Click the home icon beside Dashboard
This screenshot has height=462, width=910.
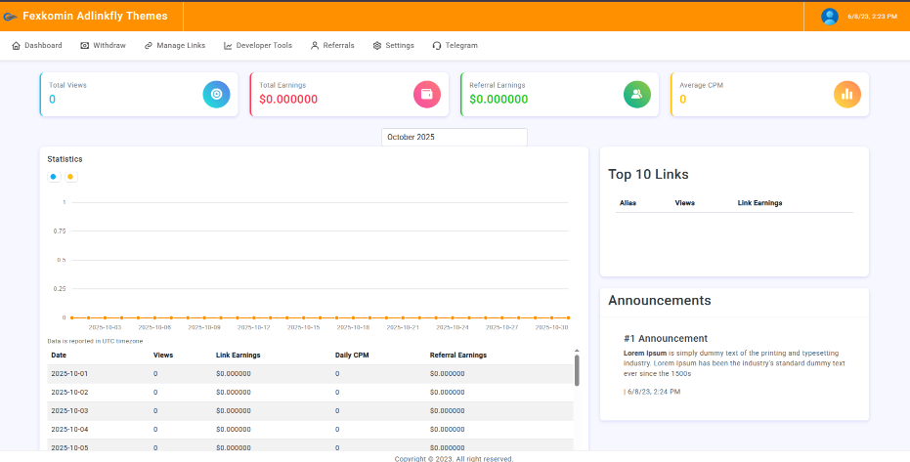[16, 46]
